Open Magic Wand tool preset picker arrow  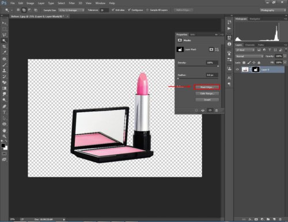(x=12, y=10)
